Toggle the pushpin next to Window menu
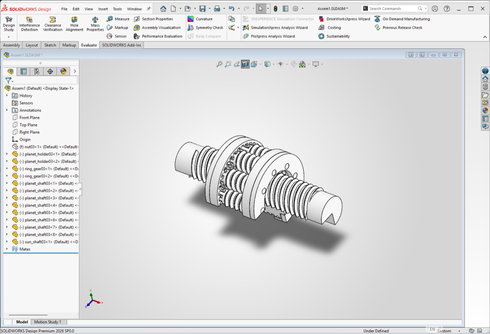The height and width of the screenshot is (334, 490). [148, 9]
